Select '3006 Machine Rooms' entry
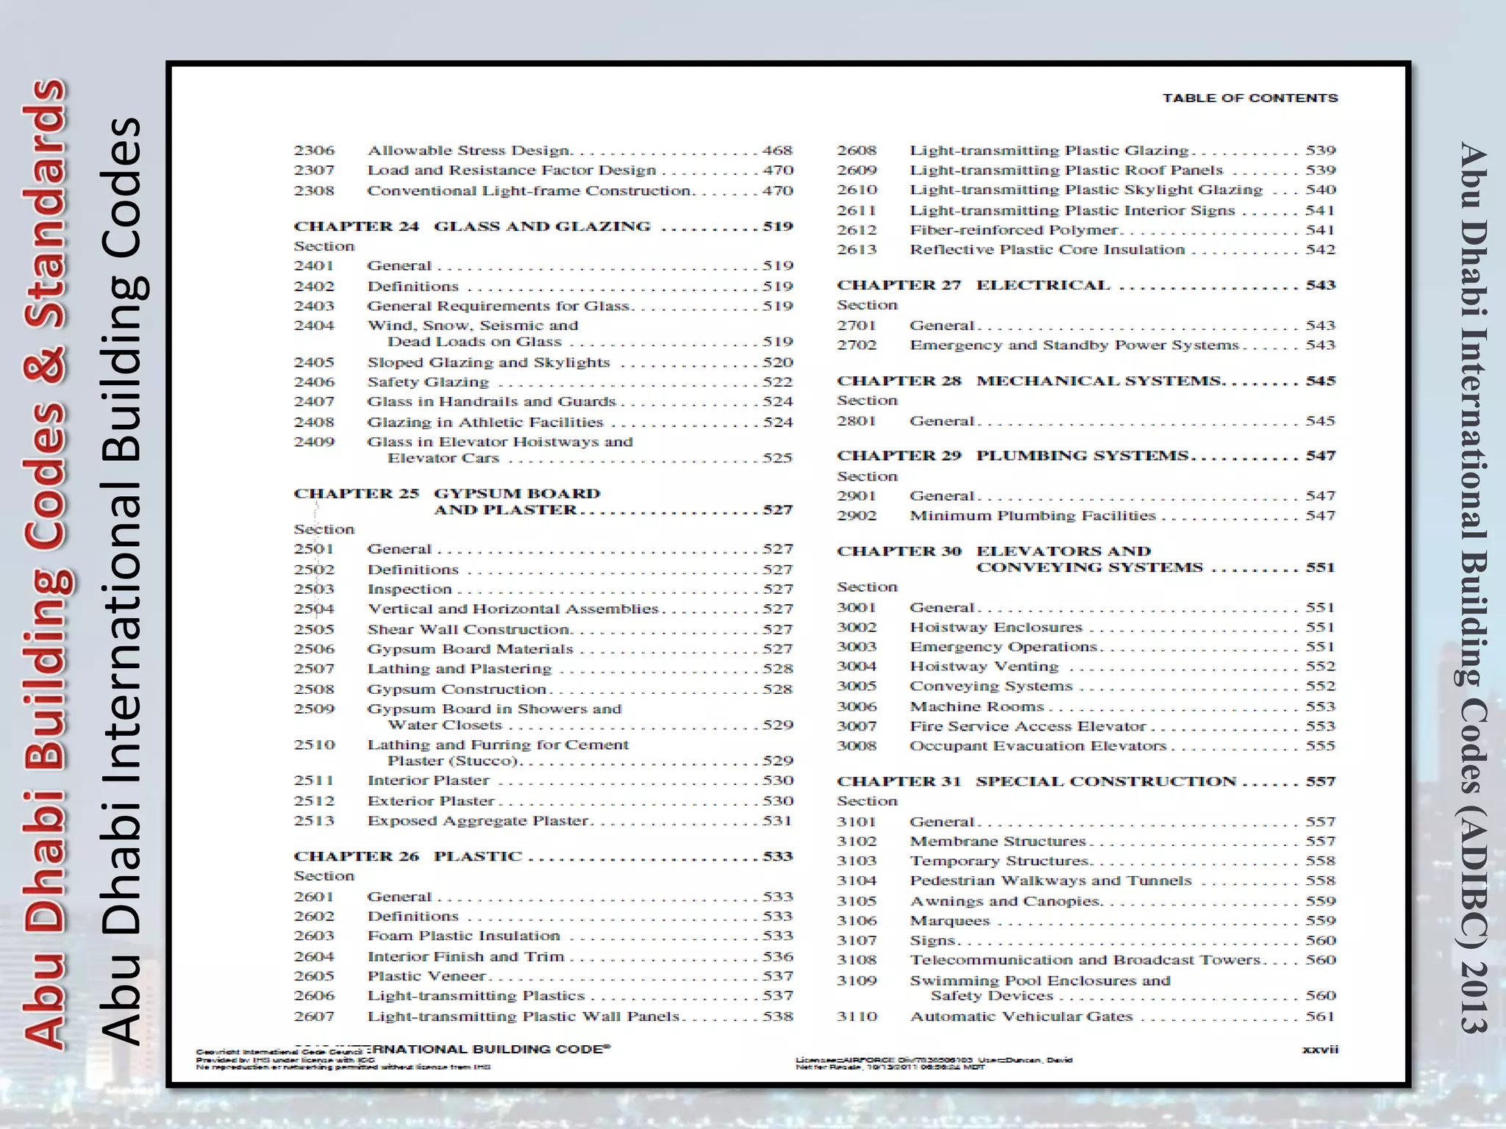 coord(1086,706)
